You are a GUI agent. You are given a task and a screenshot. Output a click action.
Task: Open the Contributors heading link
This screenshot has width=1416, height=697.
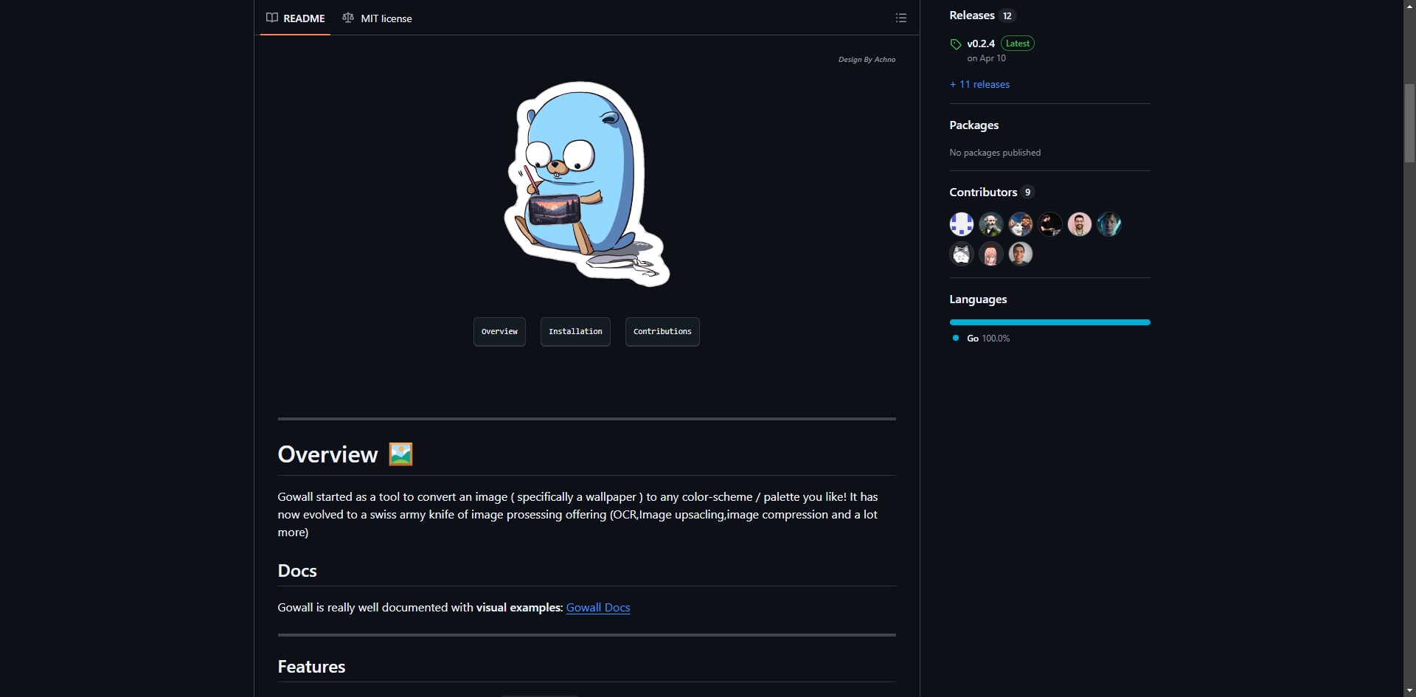pyautogui.click(x=983, y=192)
